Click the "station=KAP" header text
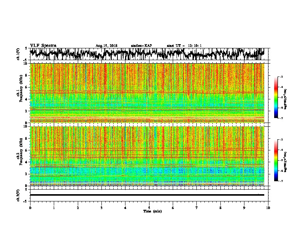 click(141, 46)
